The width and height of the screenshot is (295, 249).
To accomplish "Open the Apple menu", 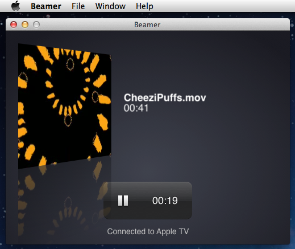I will (16, 6).
